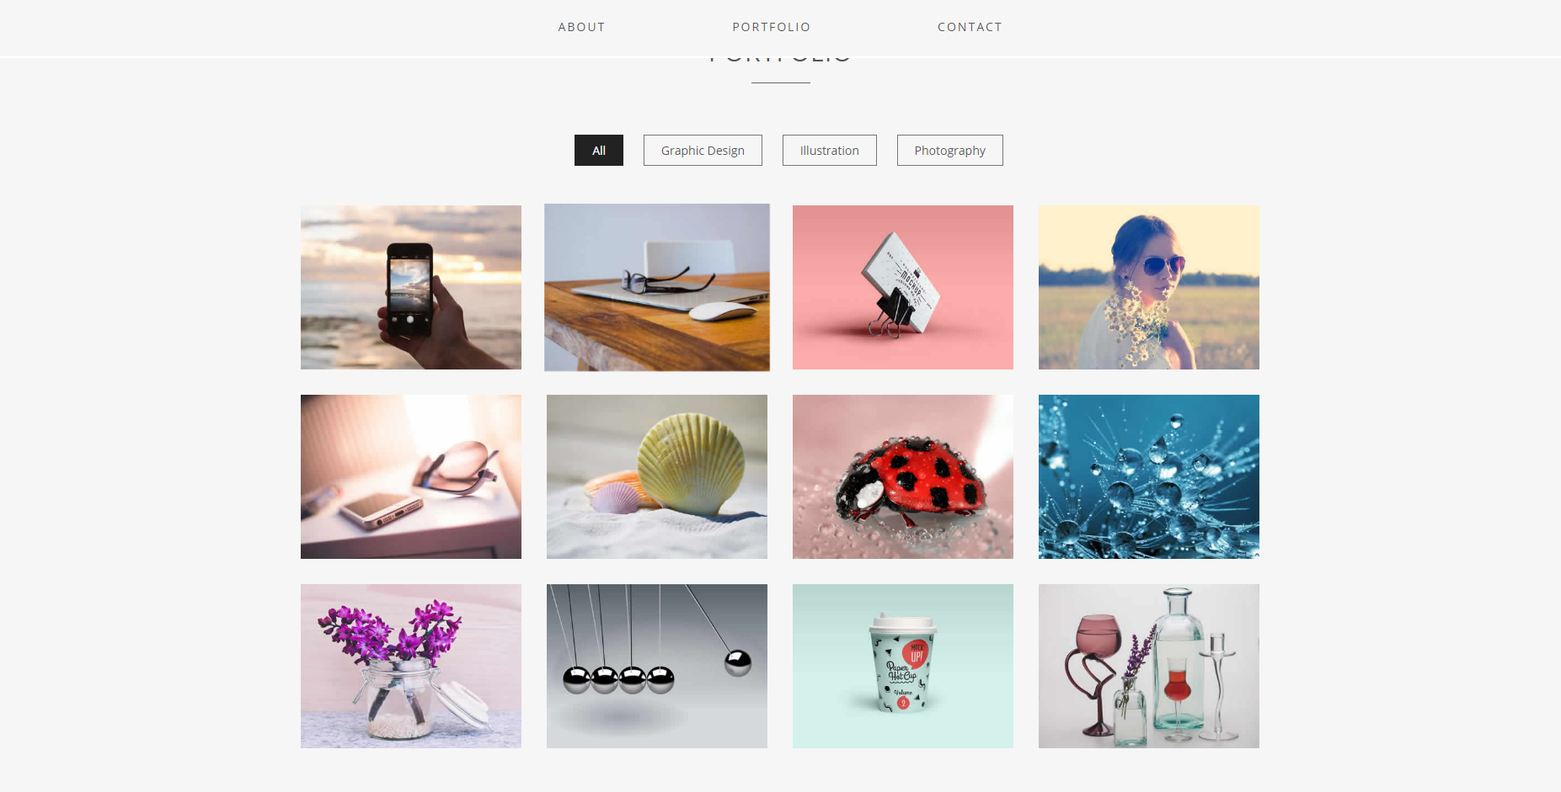Open the laptop and glasses desk thumbnail
Image resolution: width=1561 pixels, height=792 pixels.
pos(657,287)
